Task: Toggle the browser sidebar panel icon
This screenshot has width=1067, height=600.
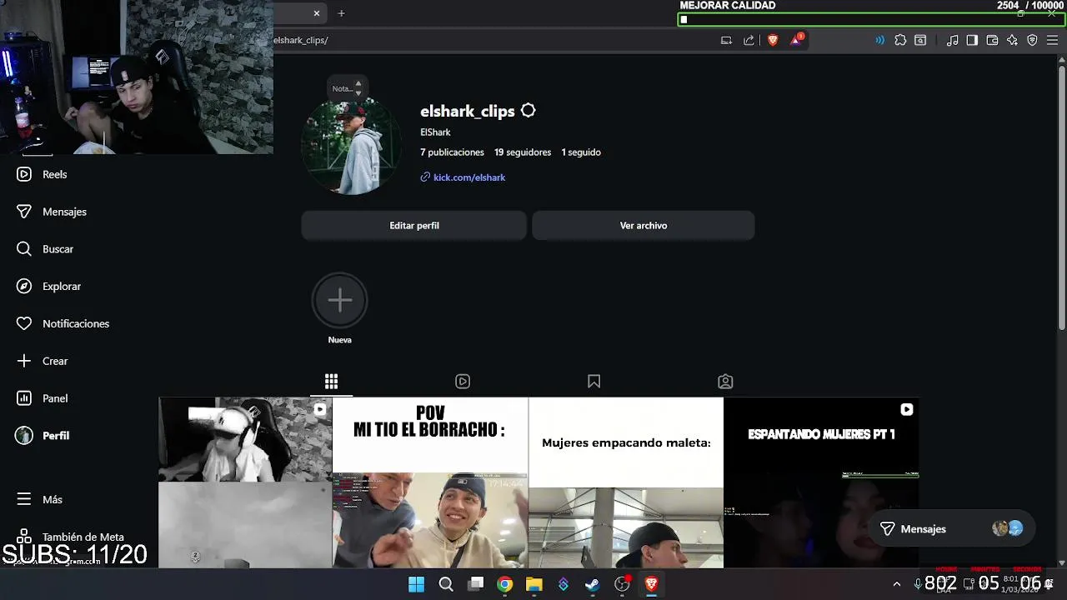Action: (972, 40)
